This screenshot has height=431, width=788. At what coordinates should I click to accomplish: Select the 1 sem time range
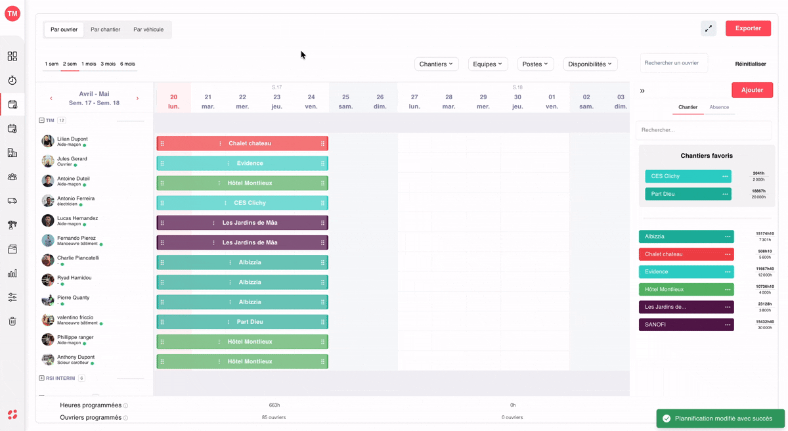pyautogui.click(x=51, y=64)
